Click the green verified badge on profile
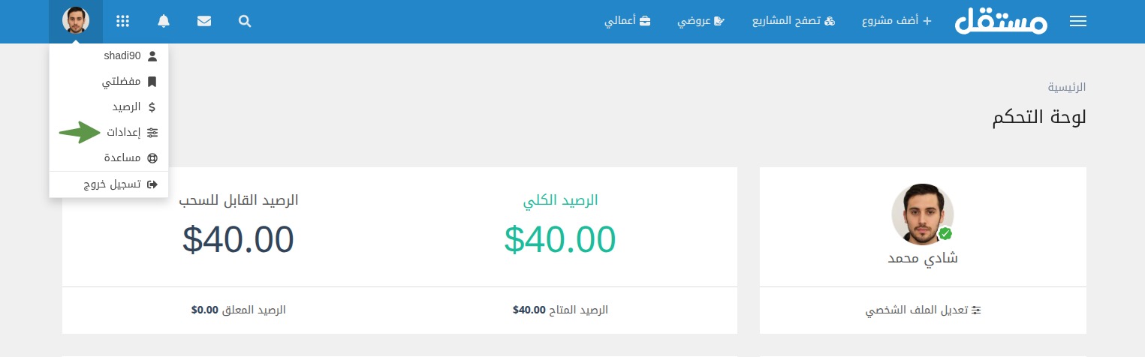The width and height of the screenshot is (1145, 357). [x=945, y=234]
